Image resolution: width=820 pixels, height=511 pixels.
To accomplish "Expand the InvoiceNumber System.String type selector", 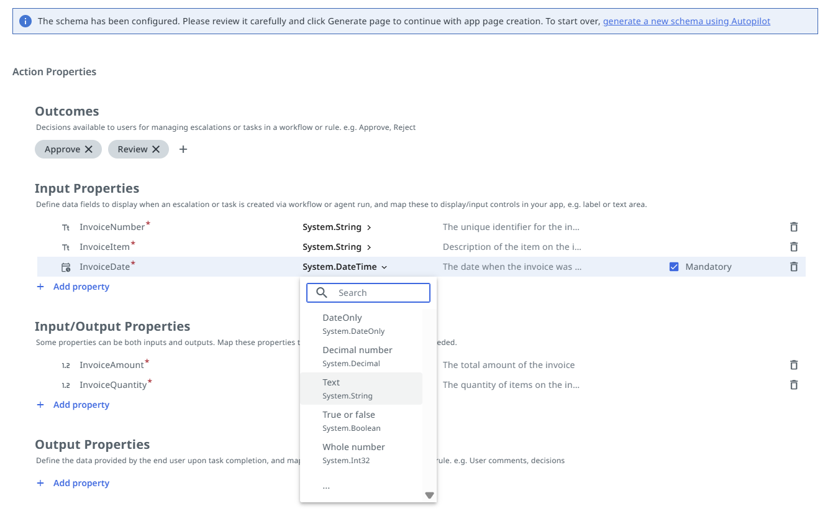I will 337,227.
